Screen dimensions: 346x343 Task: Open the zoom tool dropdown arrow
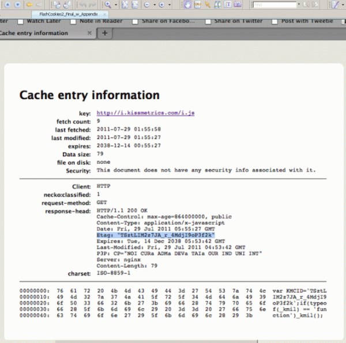(x=116, y=5)
